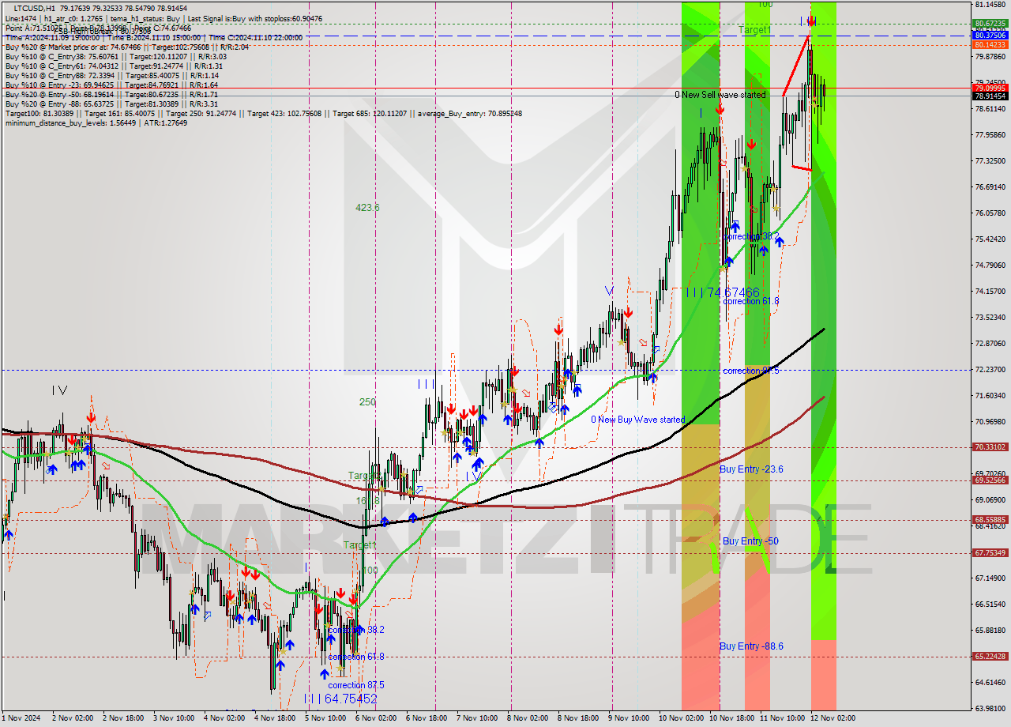Select the 'Target100: 81.30389' targets line

[263, 113]
